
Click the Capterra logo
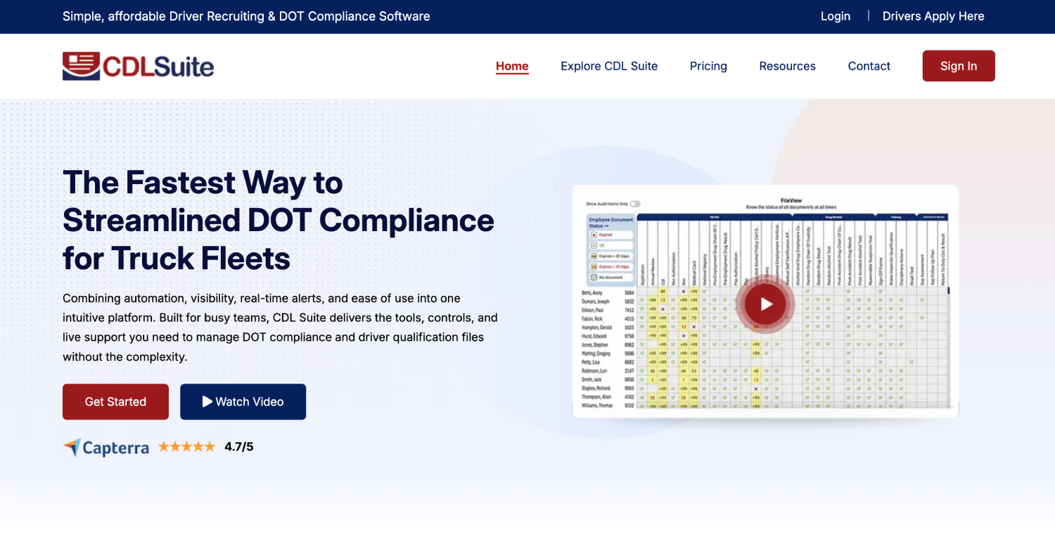click(x=106, y=448)
